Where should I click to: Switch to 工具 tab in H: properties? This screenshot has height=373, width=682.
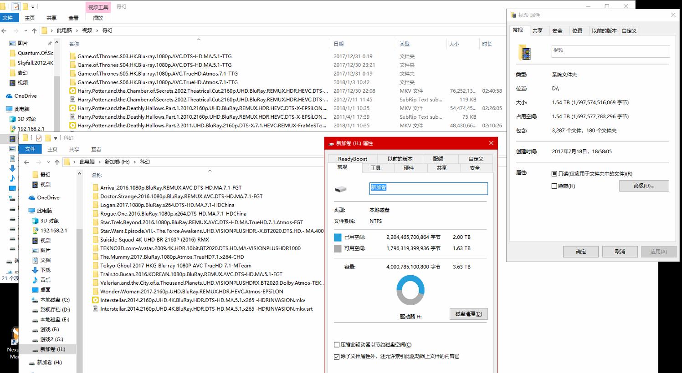[376, 168]
